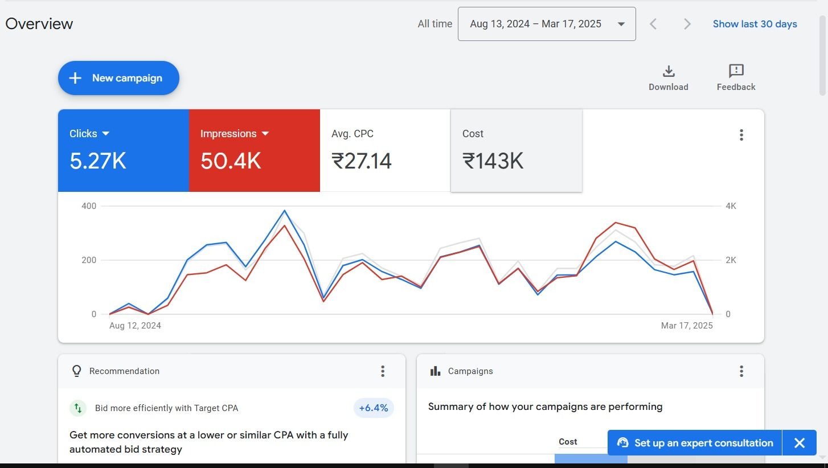Click the Target CPA bid arrows icon
Screen dimensions: 828x468
(x=78, y=408)
